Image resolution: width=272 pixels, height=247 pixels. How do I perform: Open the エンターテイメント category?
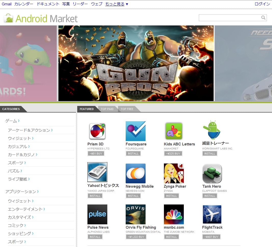(26, 209)
